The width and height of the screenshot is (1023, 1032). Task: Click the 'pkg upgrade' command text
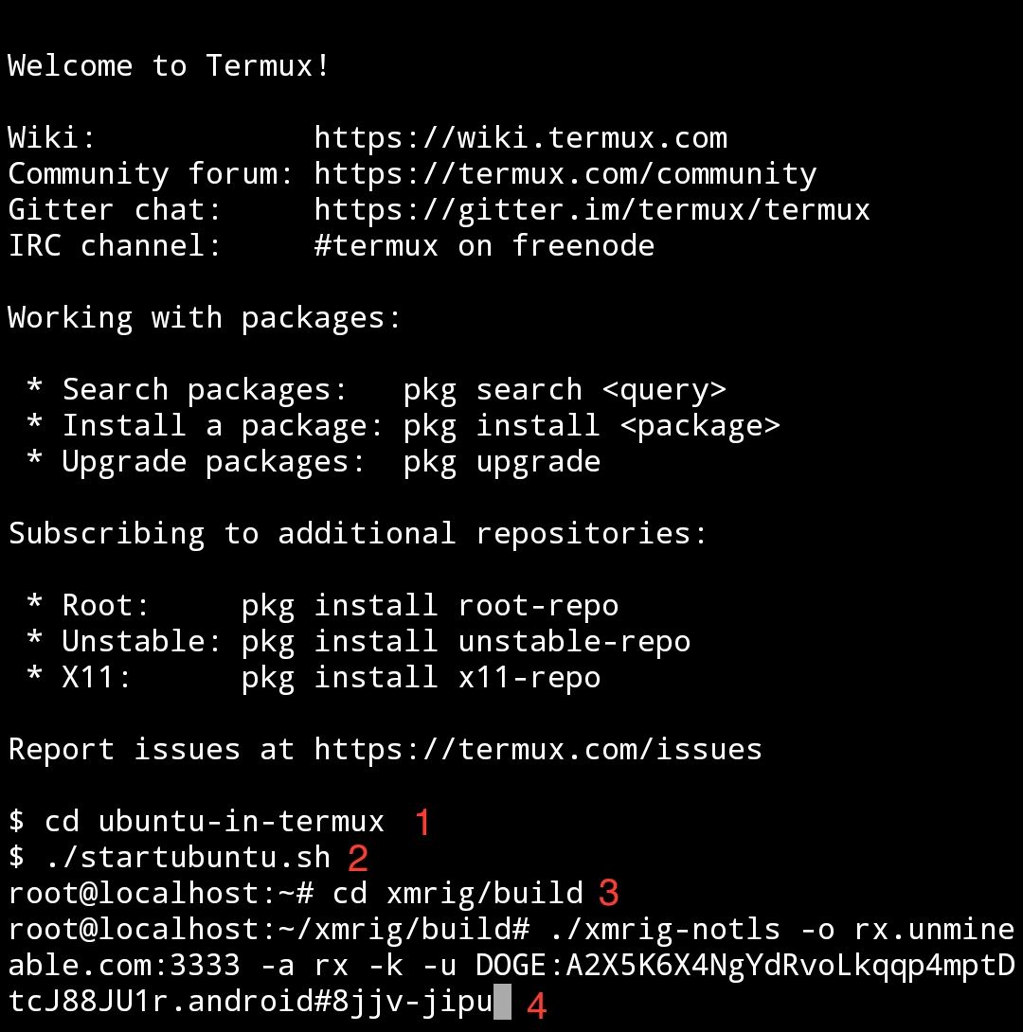coord(502,463)
